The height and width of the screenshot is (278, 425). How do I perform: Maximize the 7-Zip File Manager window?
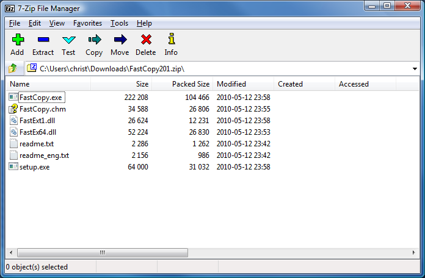pos(387,6)
